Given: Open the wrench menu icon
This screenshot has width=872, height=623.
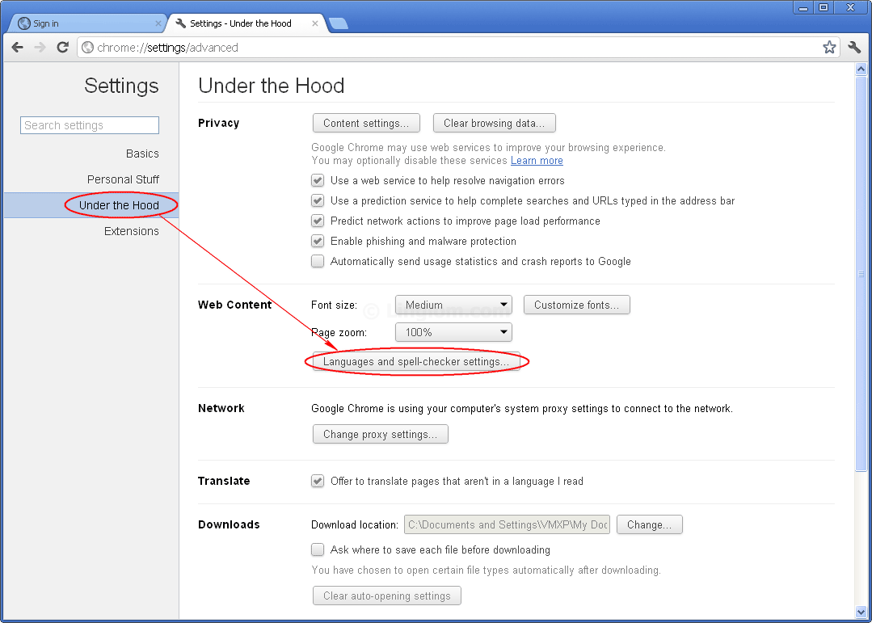Looking at the screenshot, I should coord(854,48).
